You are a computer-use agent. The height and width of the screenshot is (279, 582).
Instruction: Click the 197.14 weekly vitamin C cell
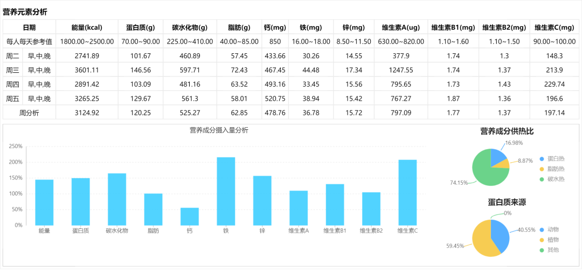coord(554,113)
